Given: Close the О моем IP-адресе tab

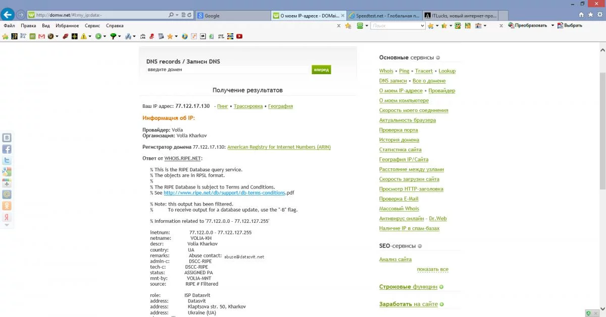Looking at the screenshot, I should (x=342, y=16).
